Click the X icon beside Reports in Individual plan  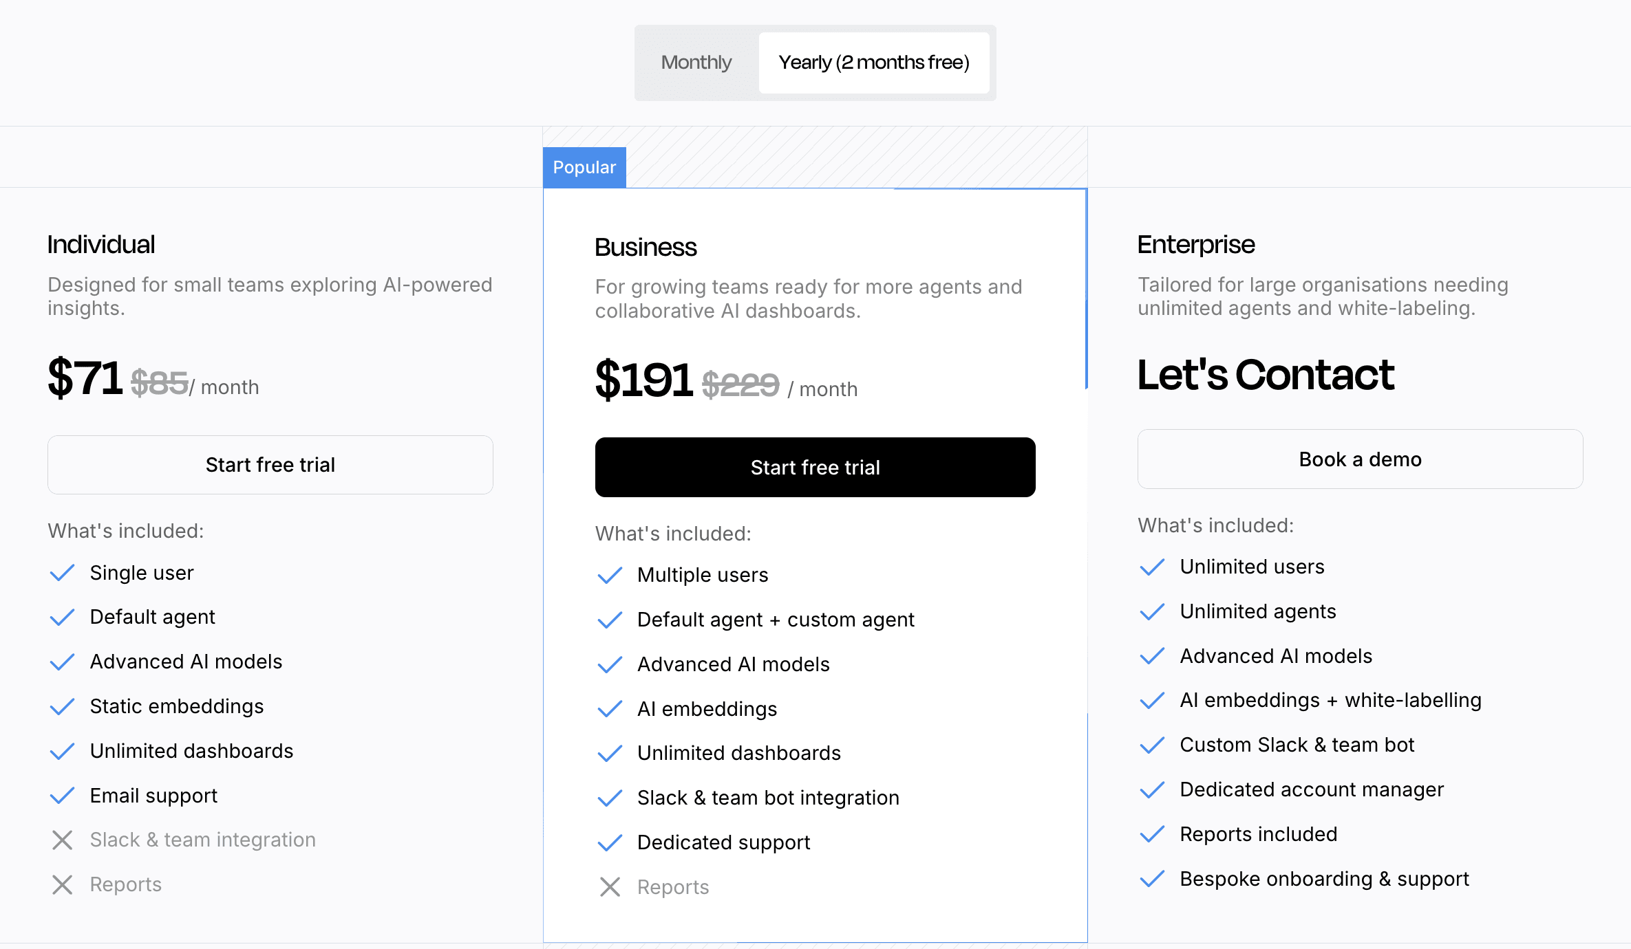click(63, 884)
